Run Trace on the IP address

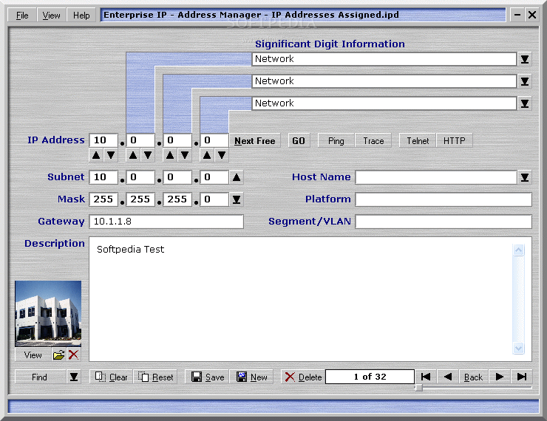[x=373, y=141]
